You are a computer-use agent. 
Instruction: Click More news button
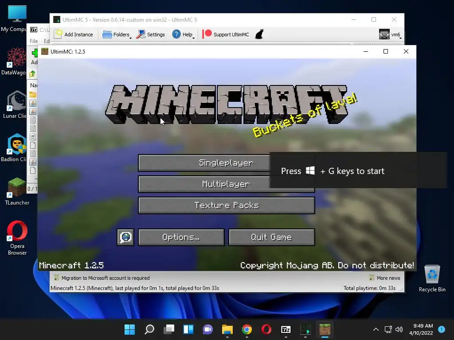(x=384, y=278)
